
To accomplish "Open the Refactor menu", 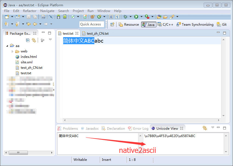I will click(30, 11).
